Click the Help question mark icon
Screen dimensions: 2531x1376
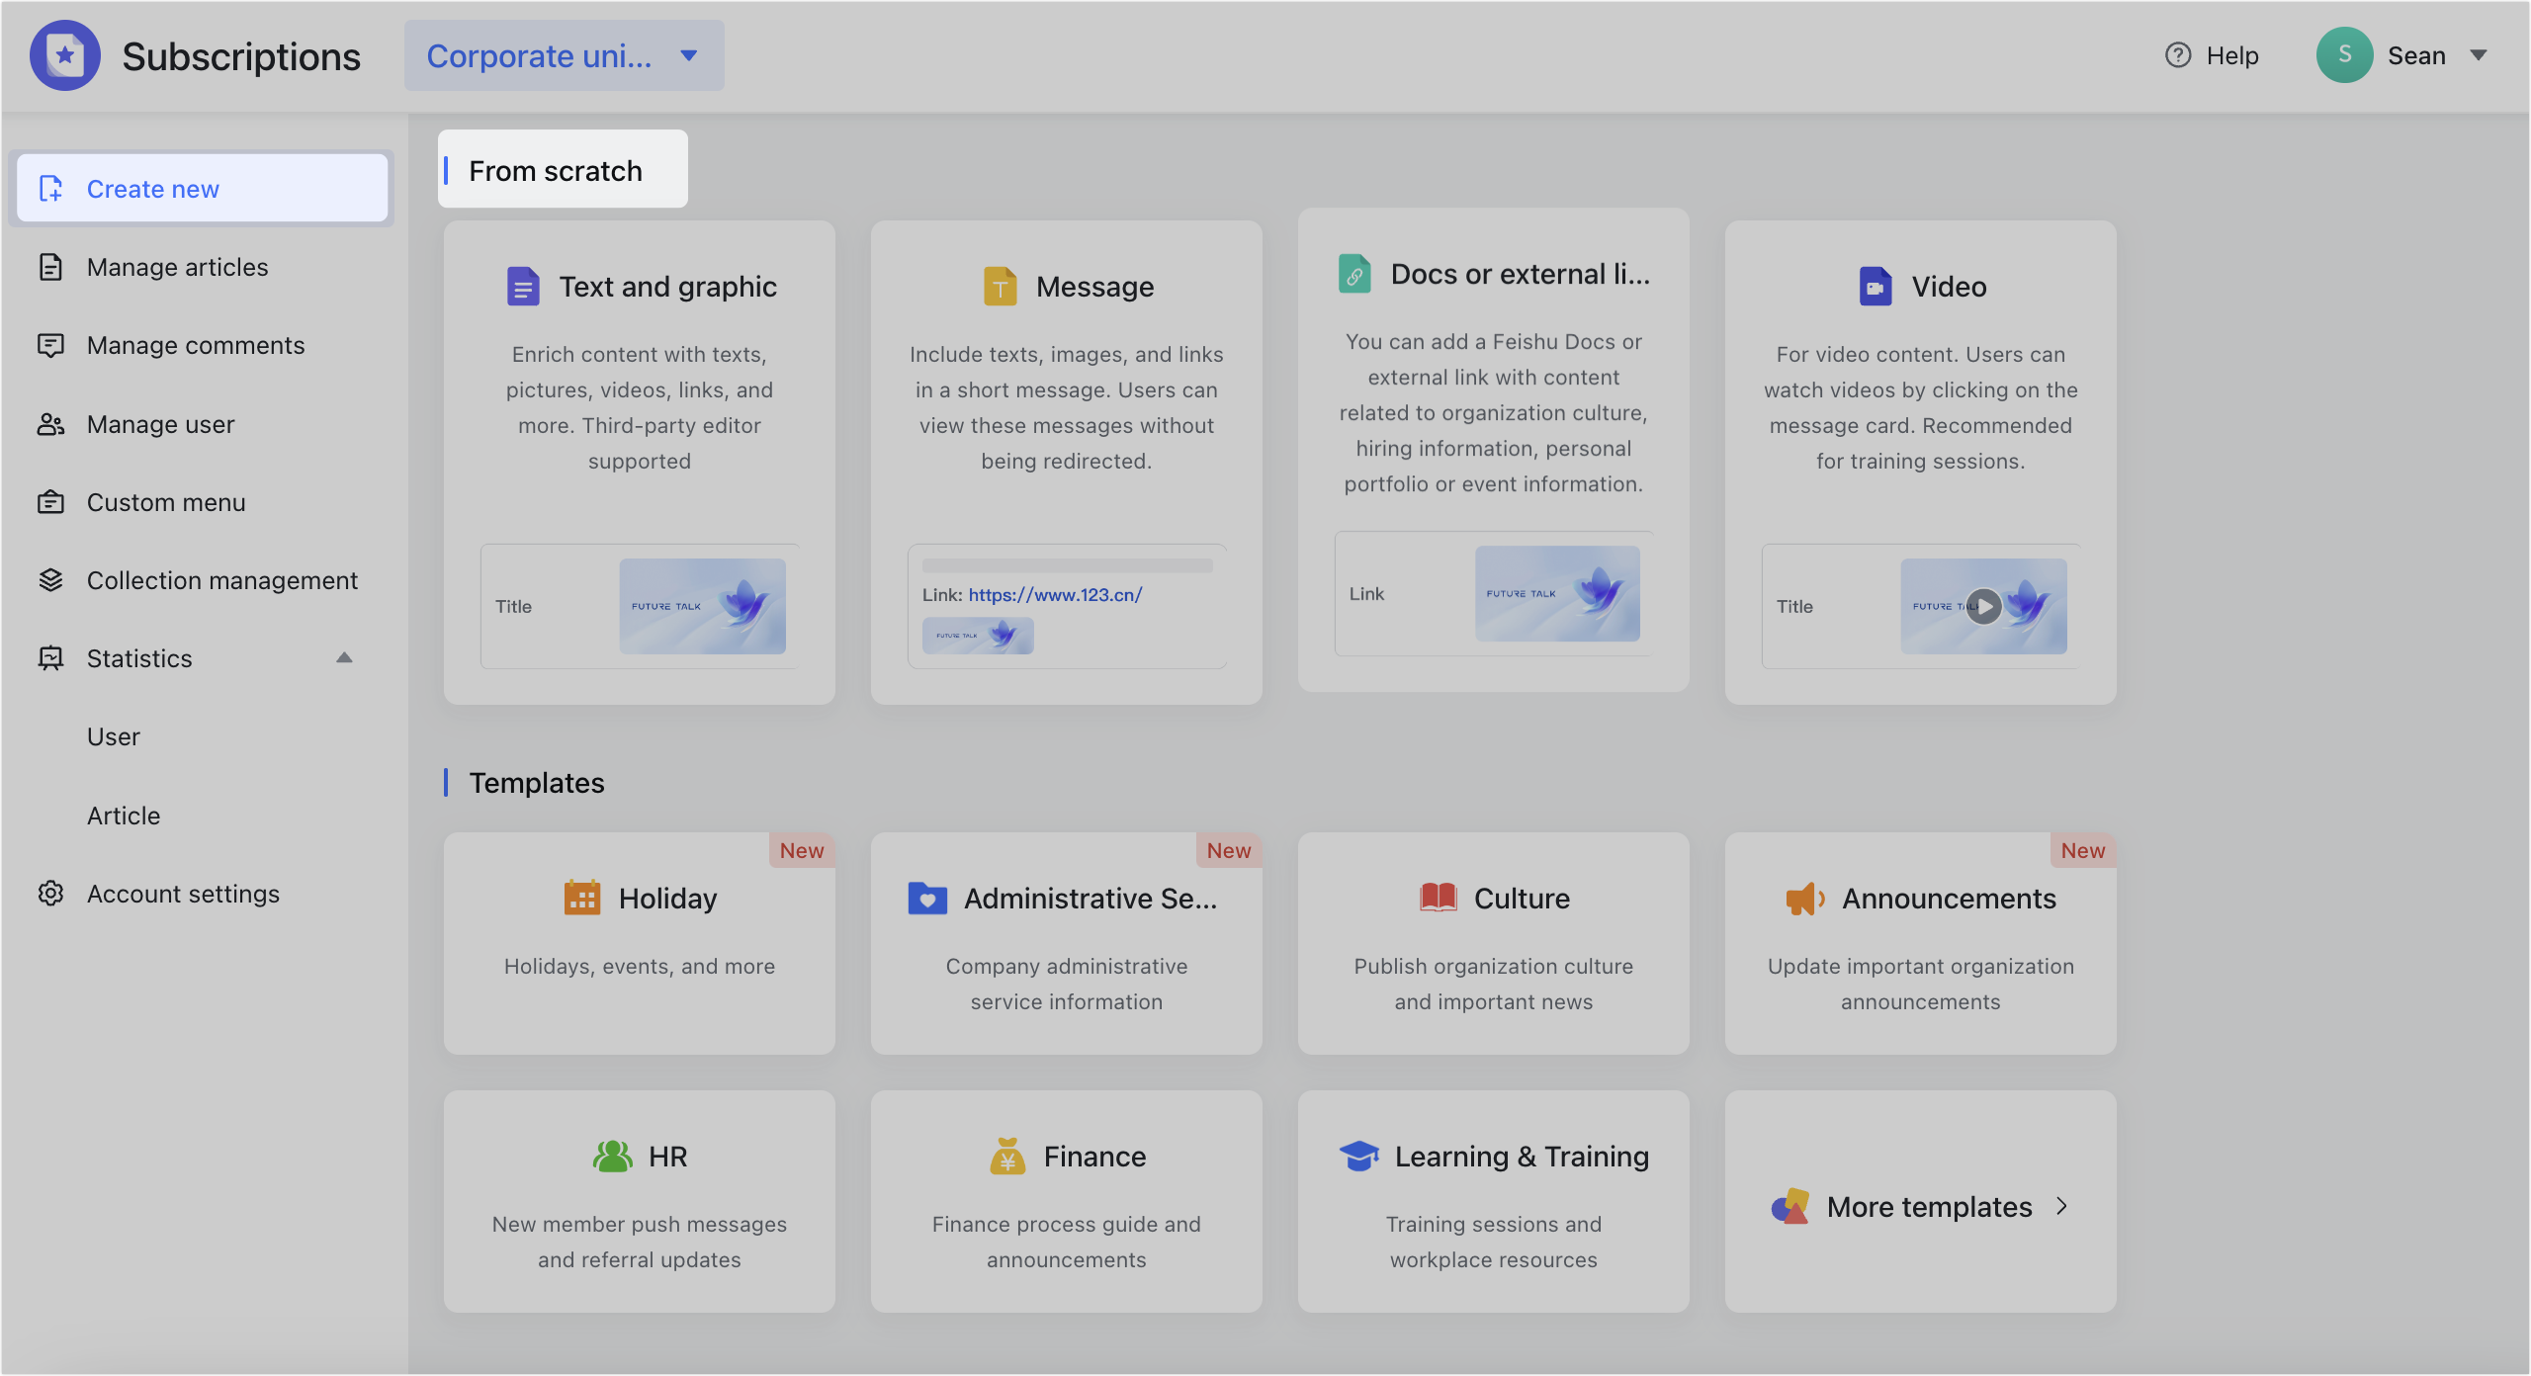click(x=2178, y=55)
